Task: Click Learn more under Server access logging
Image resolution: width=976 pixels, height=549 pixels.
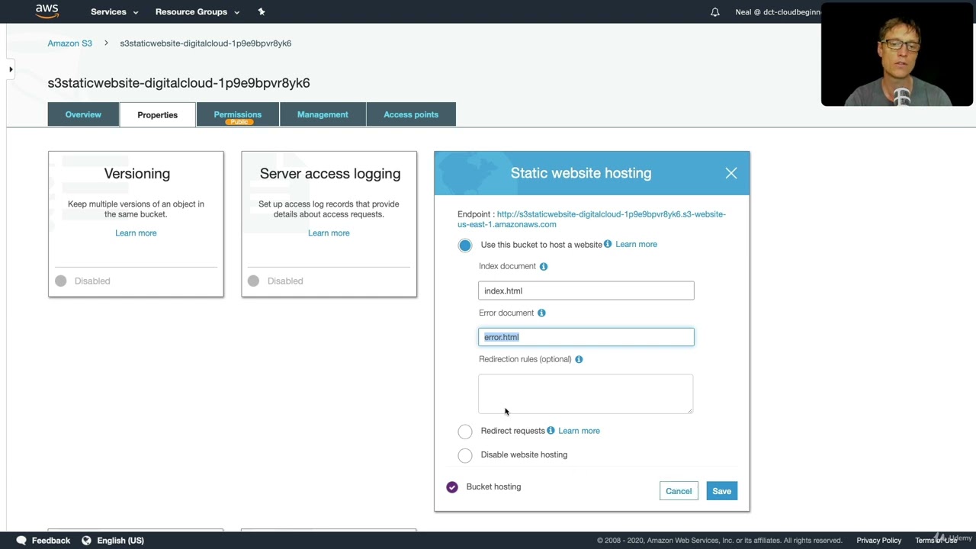Action: coord(329,233)
